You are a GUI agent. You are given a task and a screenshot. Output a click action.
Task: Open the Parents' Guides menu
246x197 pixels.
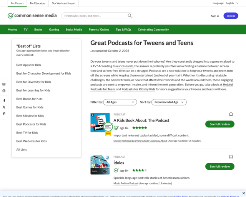pyautogui.click(x=99, y=30)
